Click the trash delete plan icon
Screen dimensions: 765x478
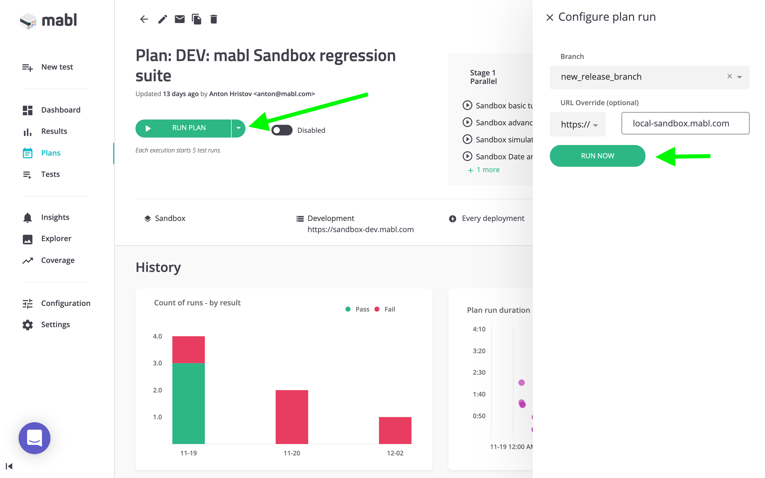214,19
